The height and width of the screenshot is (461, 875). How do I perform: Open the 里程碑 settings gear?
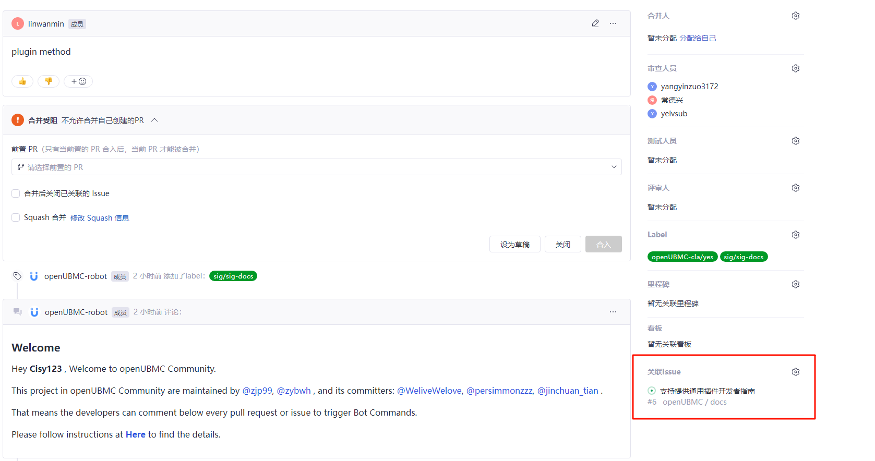click(x=796, y=284)
